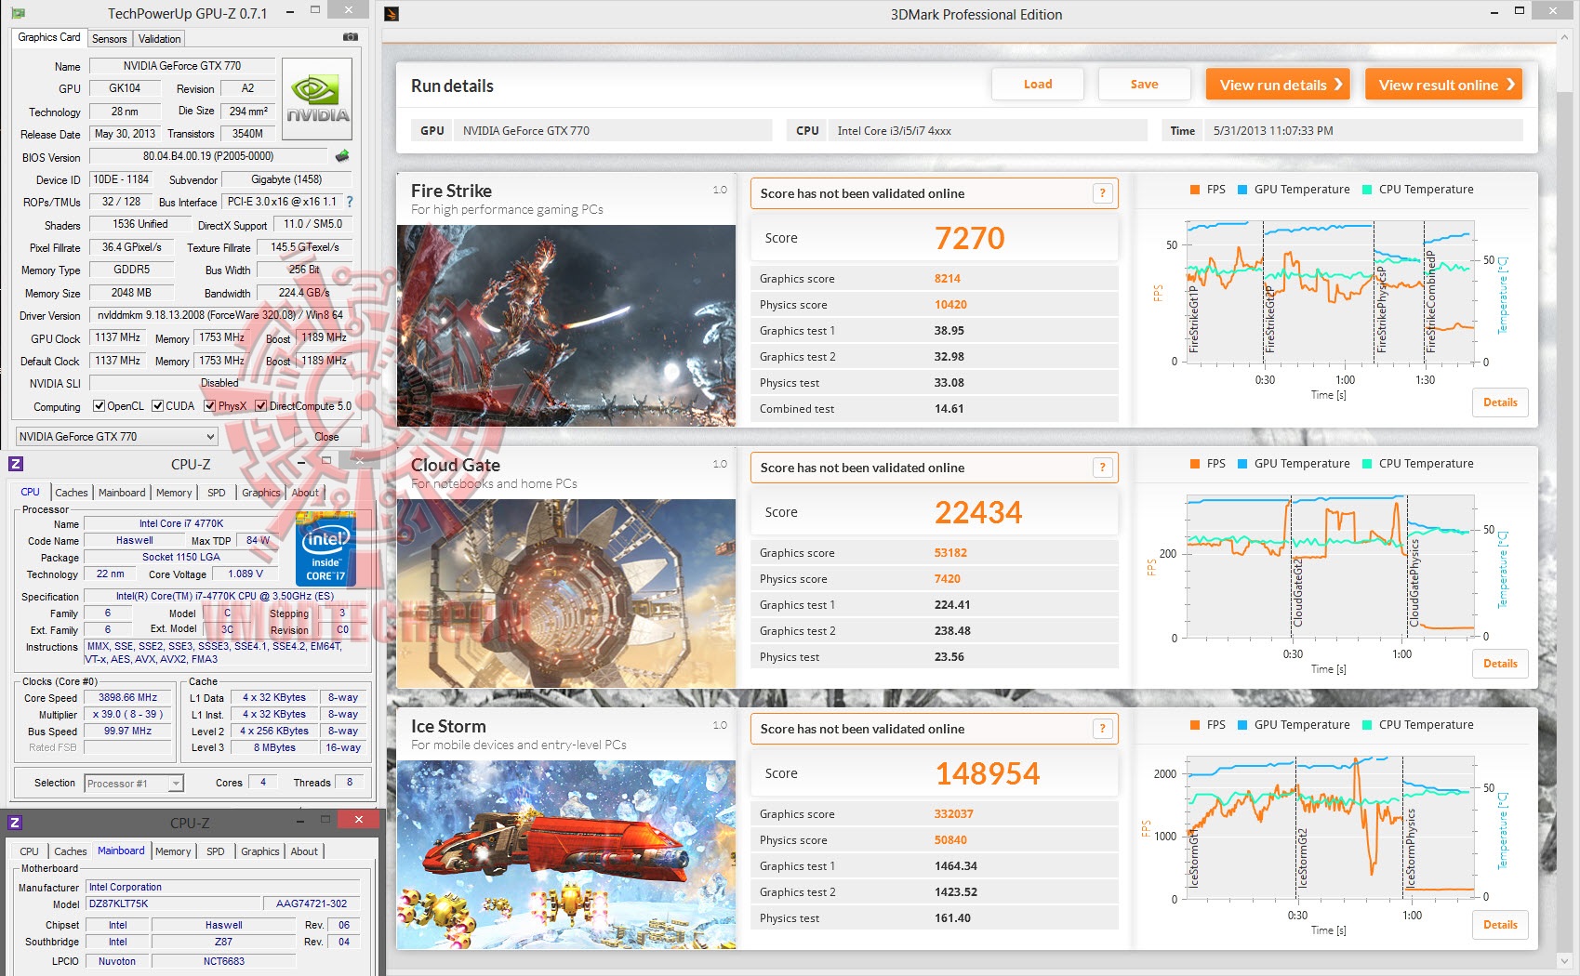The width and height of the screenshot is (1580, 976).
Task: Click the FPS legend swatch in Fire Strike chart
Action: (x=1194, y=190)
